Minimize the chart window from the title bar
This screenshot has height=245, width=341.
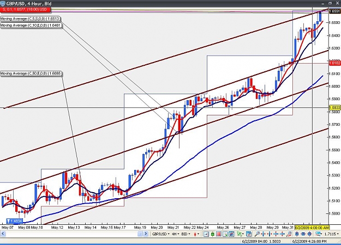coord(324,3)
